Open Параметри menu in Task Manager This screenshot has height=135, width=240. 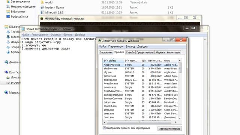[x=116, y=46]
